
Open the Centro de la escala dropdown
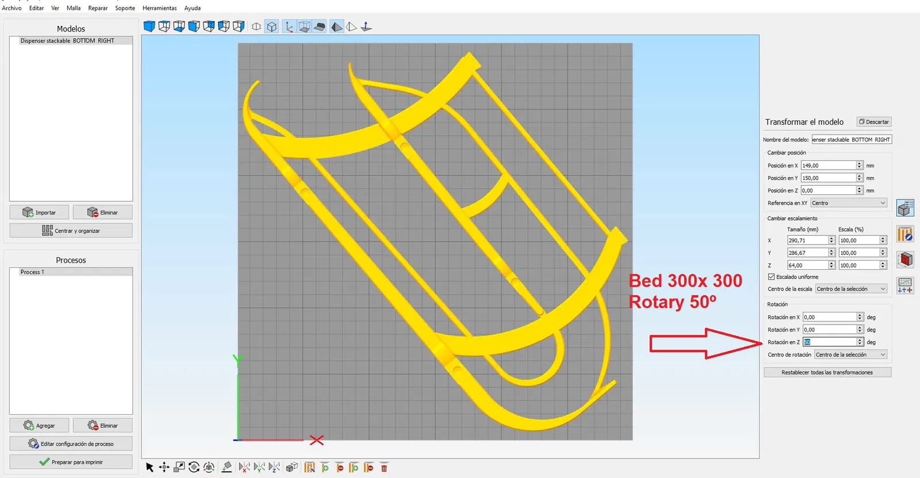click(851, 289)
